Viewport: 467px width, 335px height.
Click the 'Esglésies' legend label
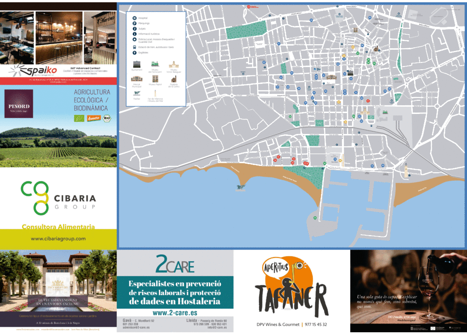(x=143, y=53)
